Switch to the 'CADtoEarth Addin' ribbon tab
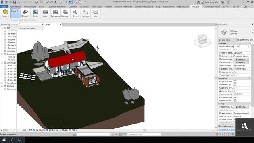Image resolution: width=254 pixels, height=143 pixels. pyautogui.click(x=212, y=6)
